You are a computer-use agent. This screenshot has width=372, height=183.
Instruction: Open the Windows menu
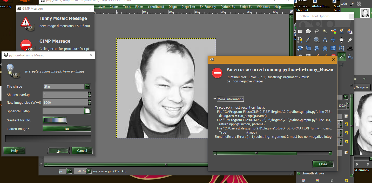pos(263,7)
